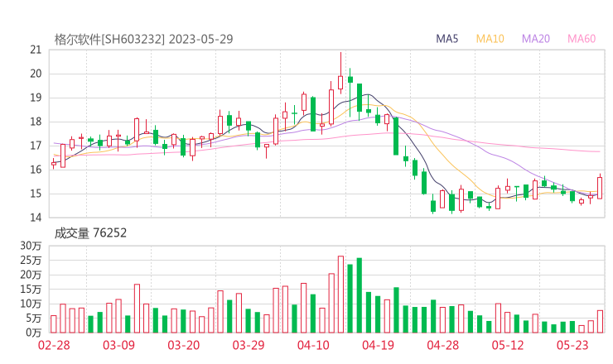The image size is (613, 364).
Task: Click the 03-20 date axis label
Action: tap(183, 345)
